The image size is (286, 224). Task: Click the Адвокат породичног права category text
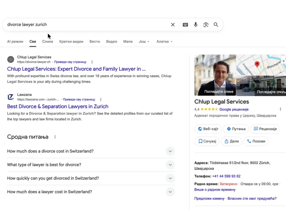click(x=235, y=116)
